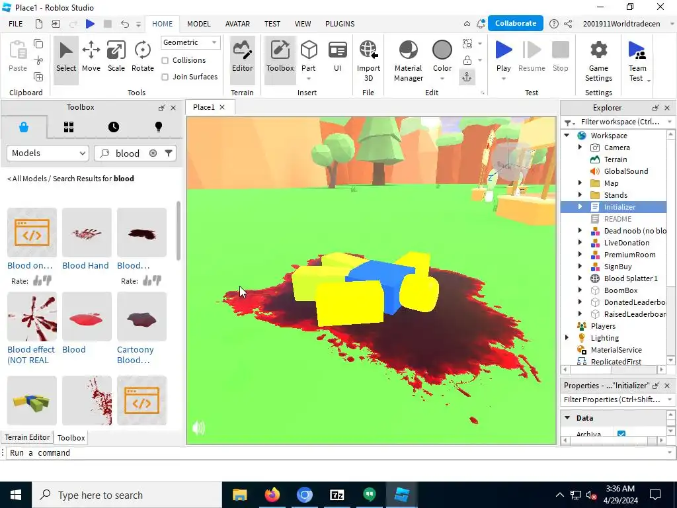
Task: Open Toolbox search filter options
Action: point(169,153)
